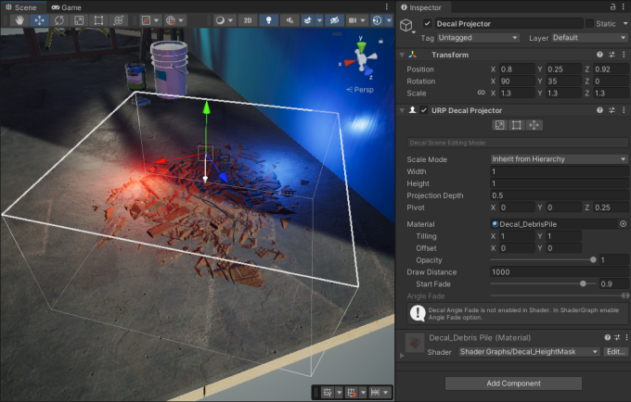
Task: Enable the Static checkbox
Action: (588, 23)
